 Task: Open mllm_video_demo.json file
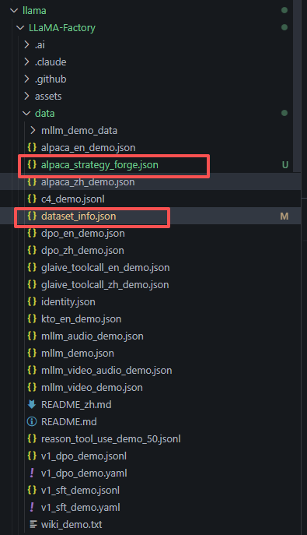92,388
